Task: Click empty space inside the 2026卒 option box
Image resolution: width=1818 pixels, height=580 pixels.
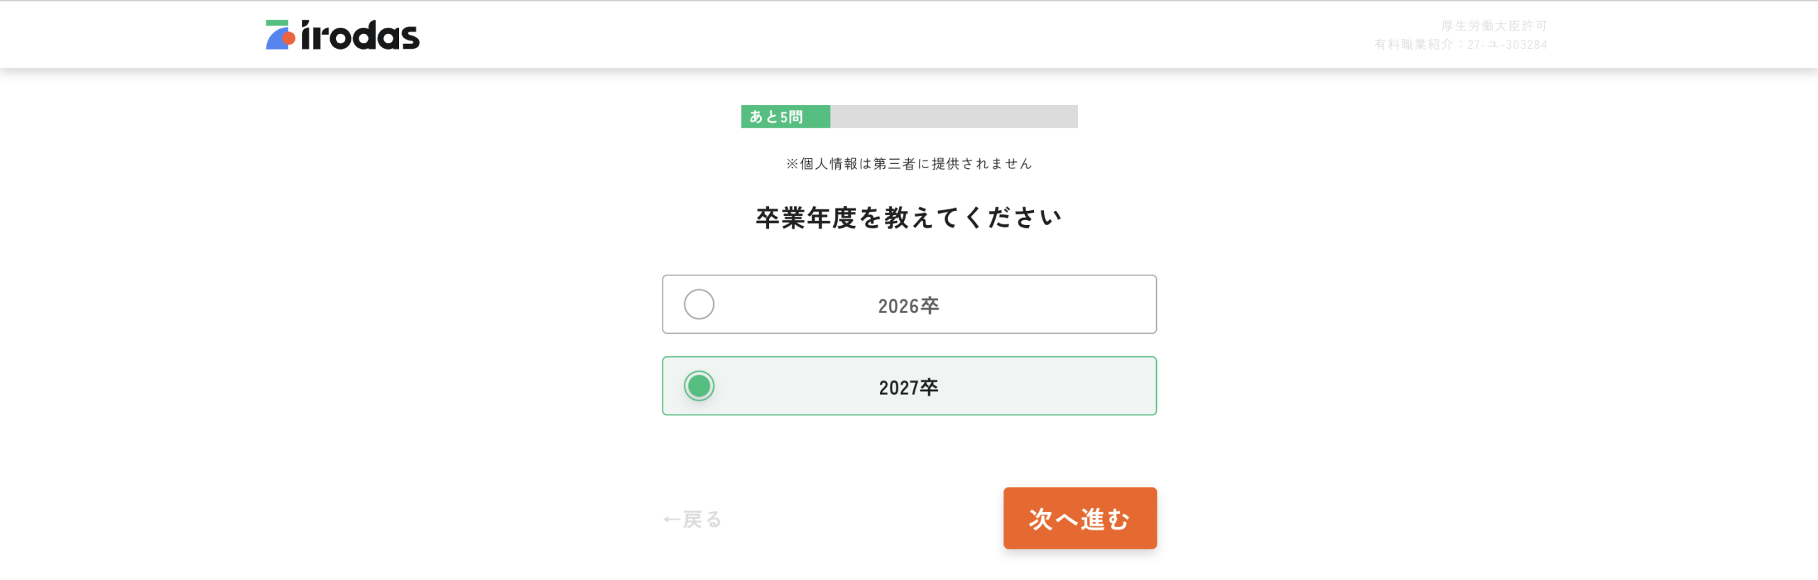Action: (1051, 305)
